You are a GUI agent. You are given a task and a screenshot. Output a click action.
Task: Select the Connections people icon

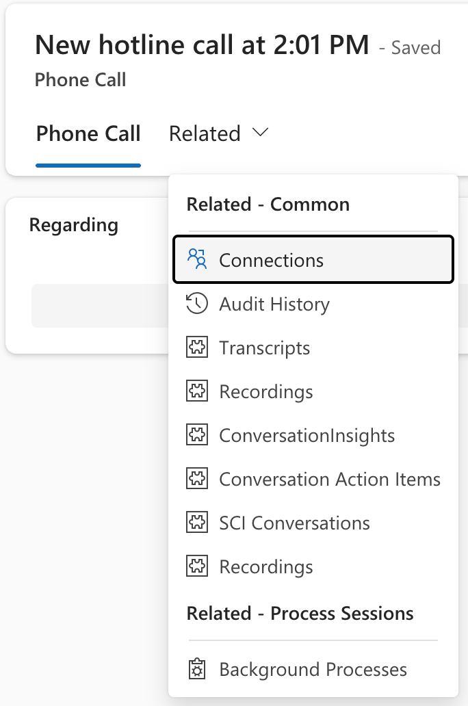point(197,259)
